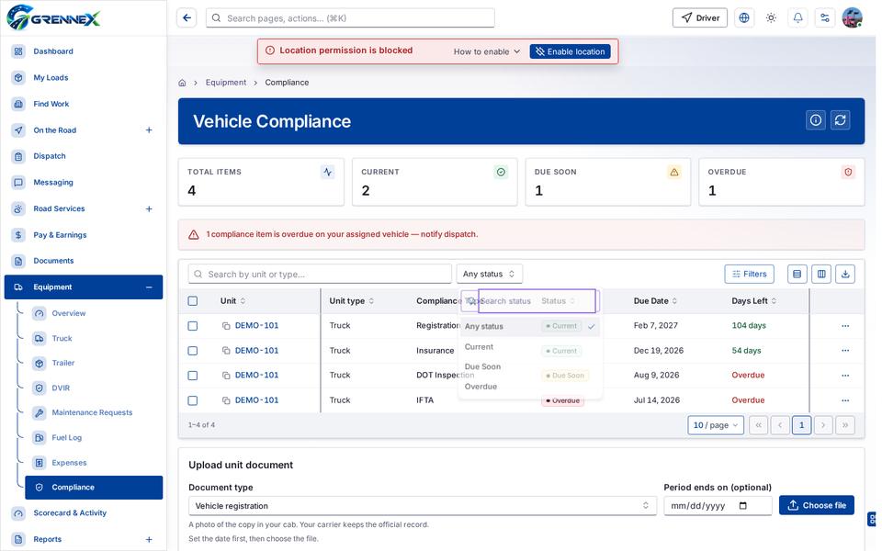Click the Driver role button
Screen dimensions: 882x551
point(700,18)
